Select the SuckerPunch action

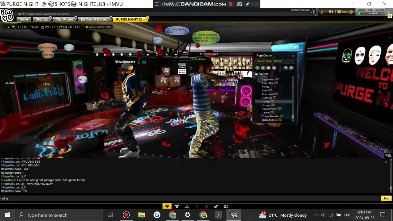(270, 109)
